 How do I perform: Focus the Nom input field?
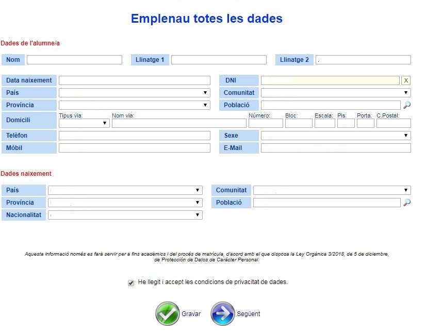(x=74, y=60)
